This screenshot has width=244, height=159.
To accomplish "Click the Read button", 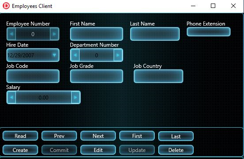I will [x=20, y=136].
